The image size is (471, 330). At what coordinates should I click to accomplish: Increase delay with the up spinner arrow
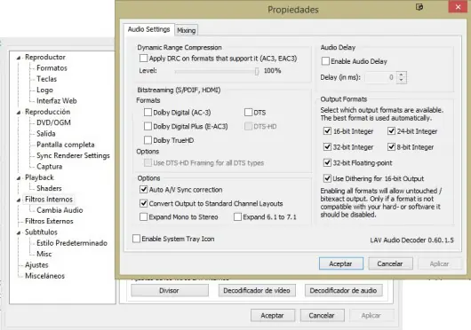pos(402,75)
